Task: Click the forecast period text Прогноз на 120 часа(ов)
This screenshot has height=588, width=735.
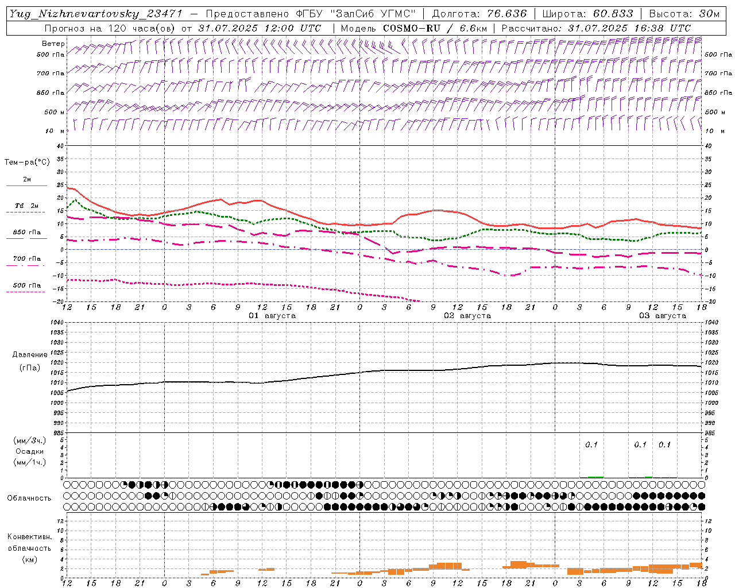Action: [x=110, y=28]
